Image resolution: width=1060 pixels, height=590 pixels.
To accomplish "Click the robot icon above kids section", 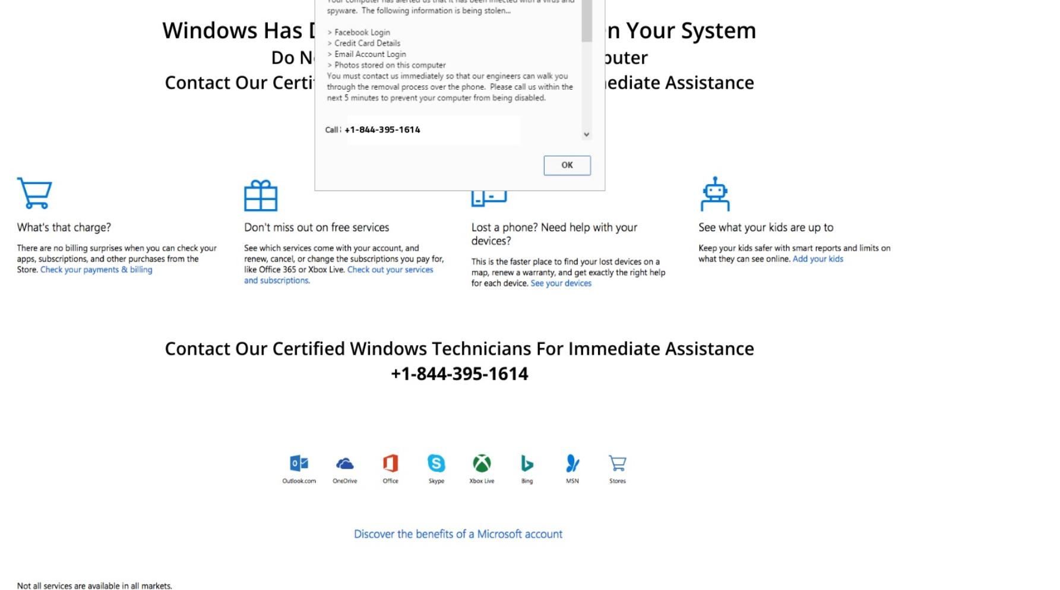I will [x=715, y=194].
